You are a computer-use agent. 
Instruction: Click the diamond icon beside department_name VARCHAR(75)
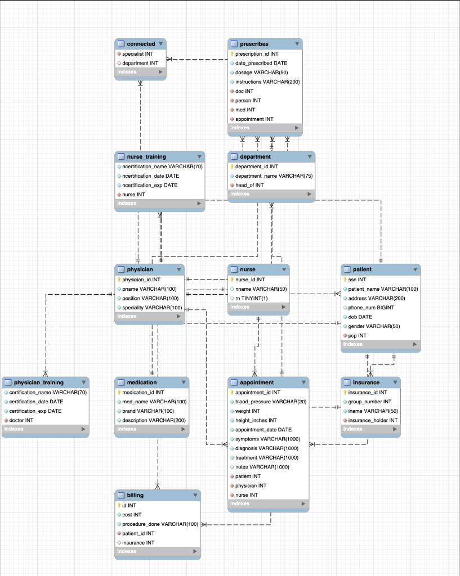(x=231, y=175)
